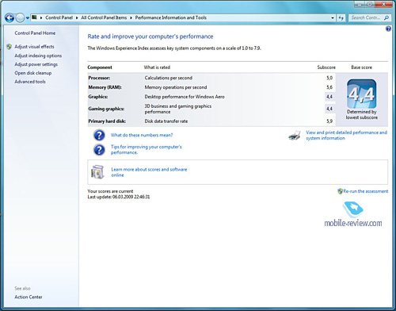Select Performance Information and Tools breadcrumb
The width and height of the screenshot is (396, 311).
coord(171,17)
